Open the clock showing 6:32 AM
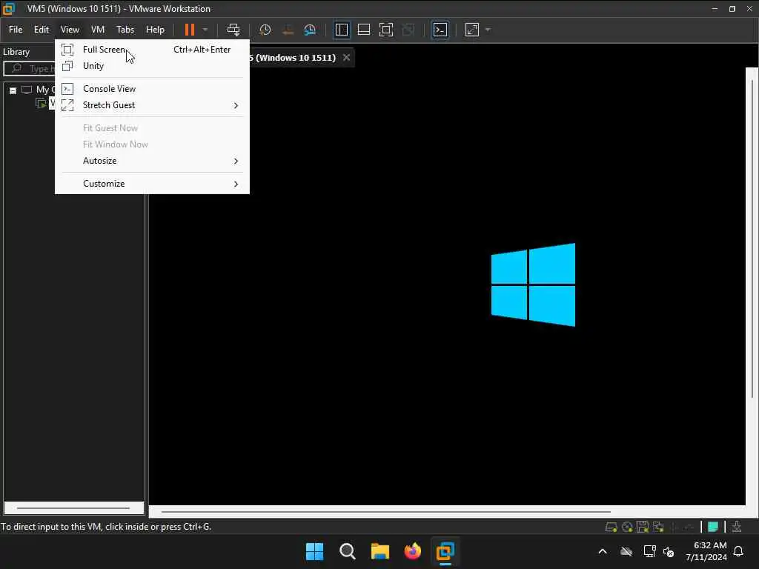Viewport: 759px width, 569px height. click(706, 551)
